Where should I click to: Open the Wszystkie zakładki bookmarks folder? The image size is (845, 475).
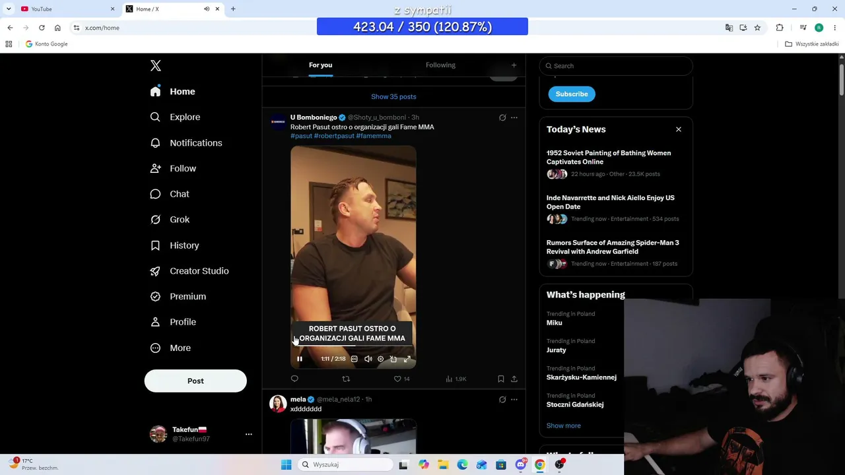812,44
